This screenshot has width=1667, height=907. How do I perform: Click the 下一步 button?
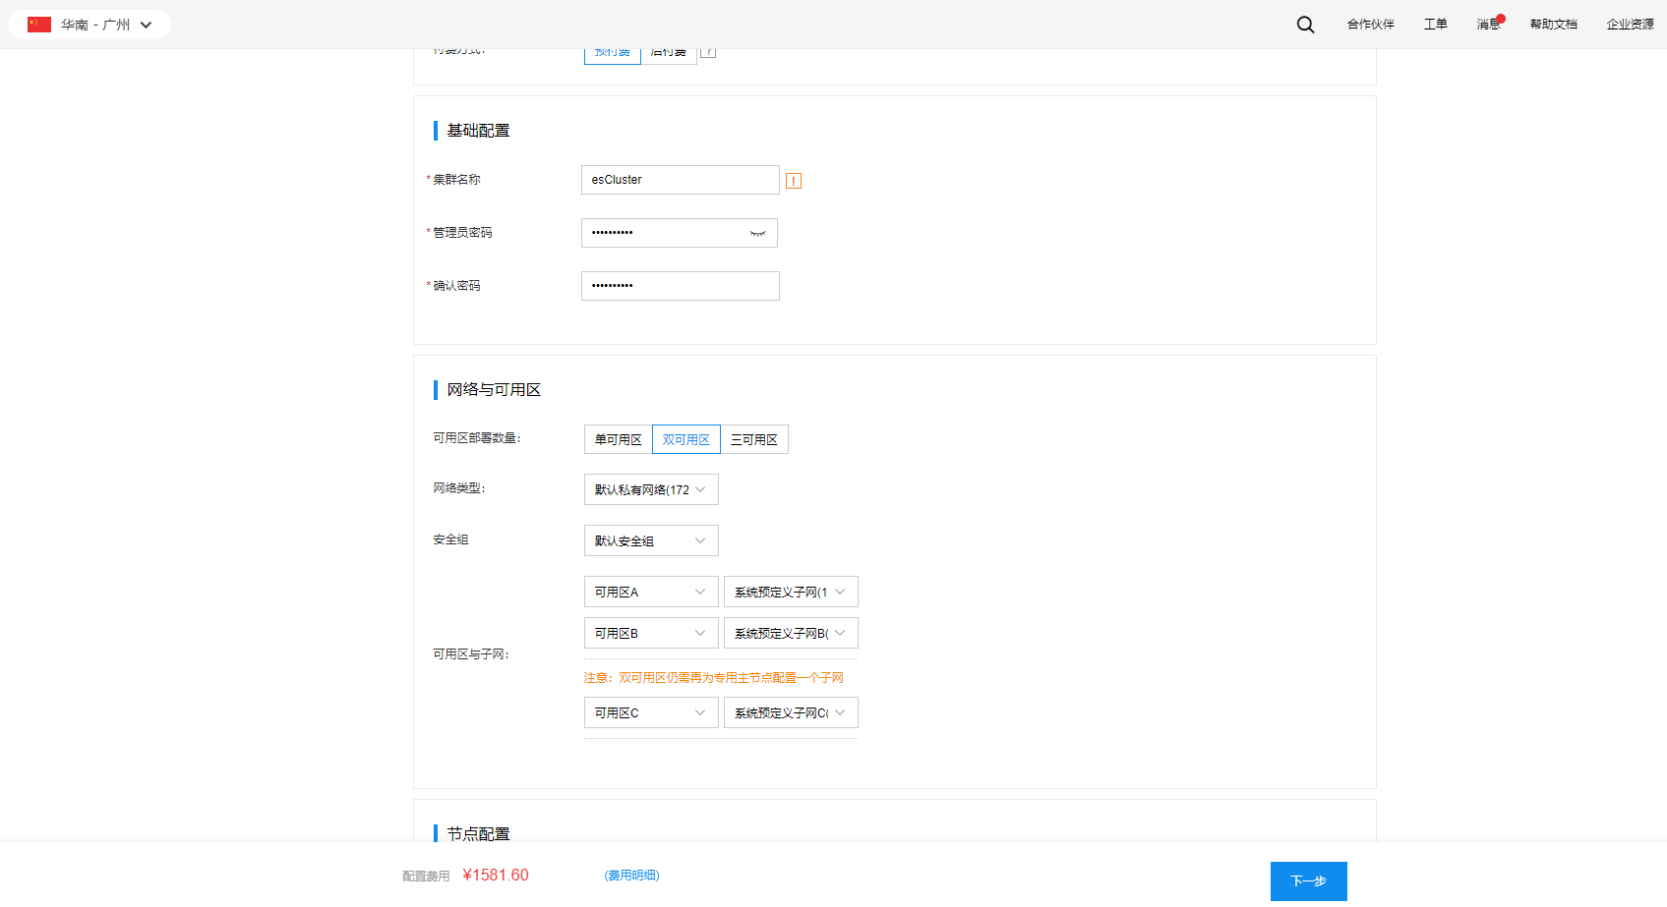coord(1308,880)
